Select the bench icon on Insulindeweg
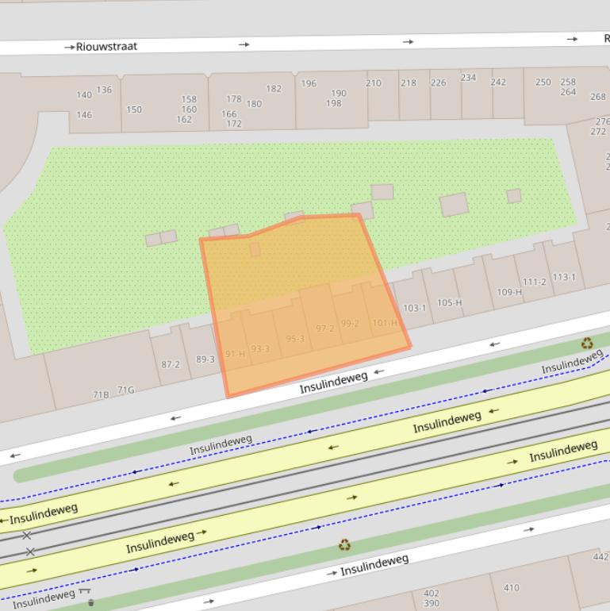 85,591
